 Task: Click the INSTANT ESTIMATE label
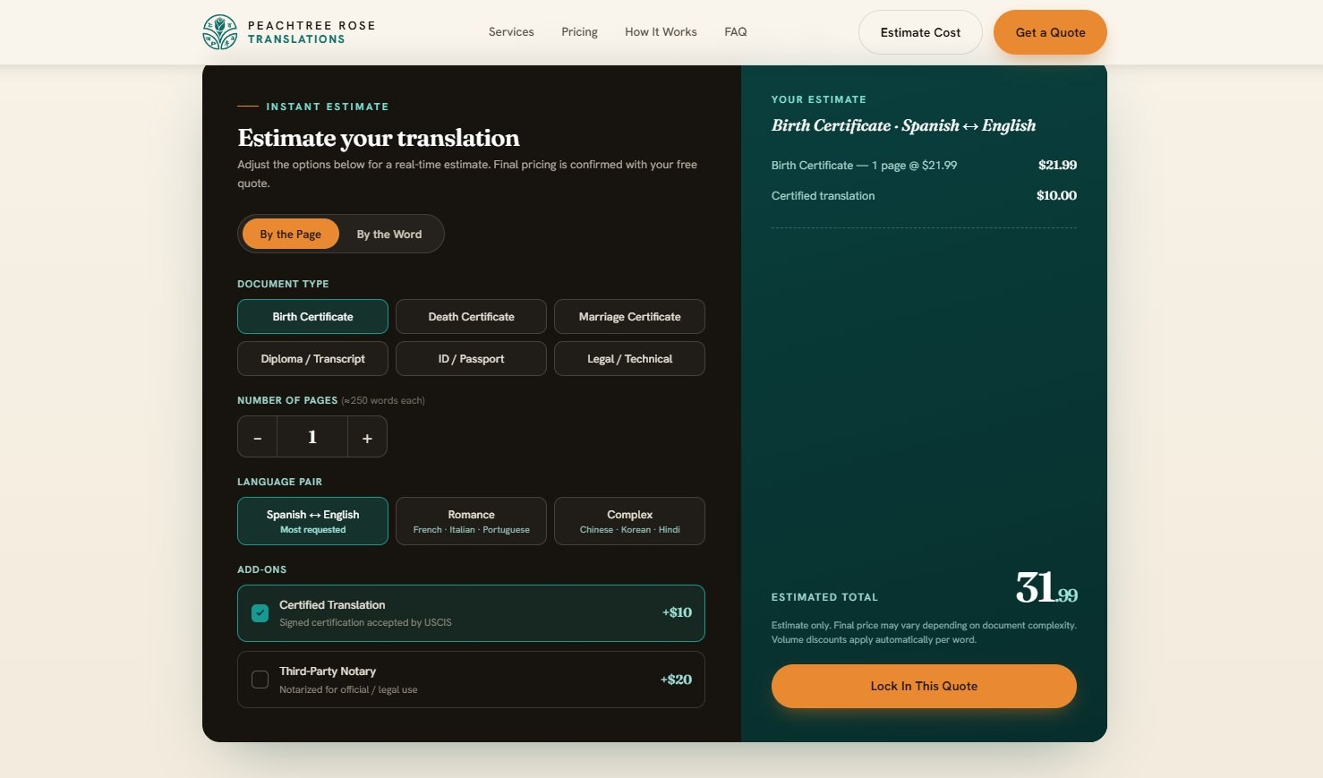click(x=327, y=107)
